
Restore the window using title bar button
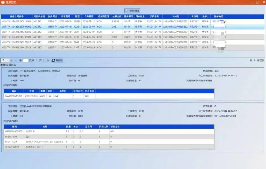[257, 2]
